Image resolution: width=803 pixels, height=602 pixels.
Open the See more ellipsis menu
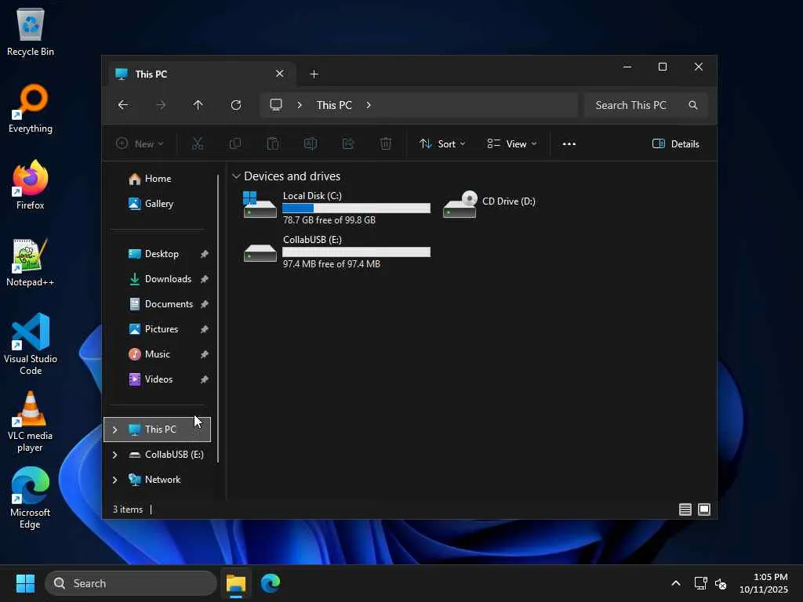pyautogui.click(x=569, y=144)
